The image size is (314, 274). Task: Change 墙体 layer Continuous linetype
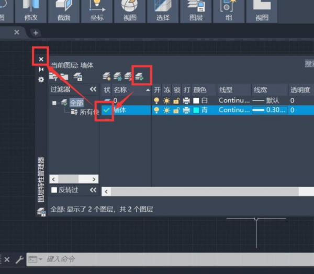pyautogui.click(x=234, y=110)
